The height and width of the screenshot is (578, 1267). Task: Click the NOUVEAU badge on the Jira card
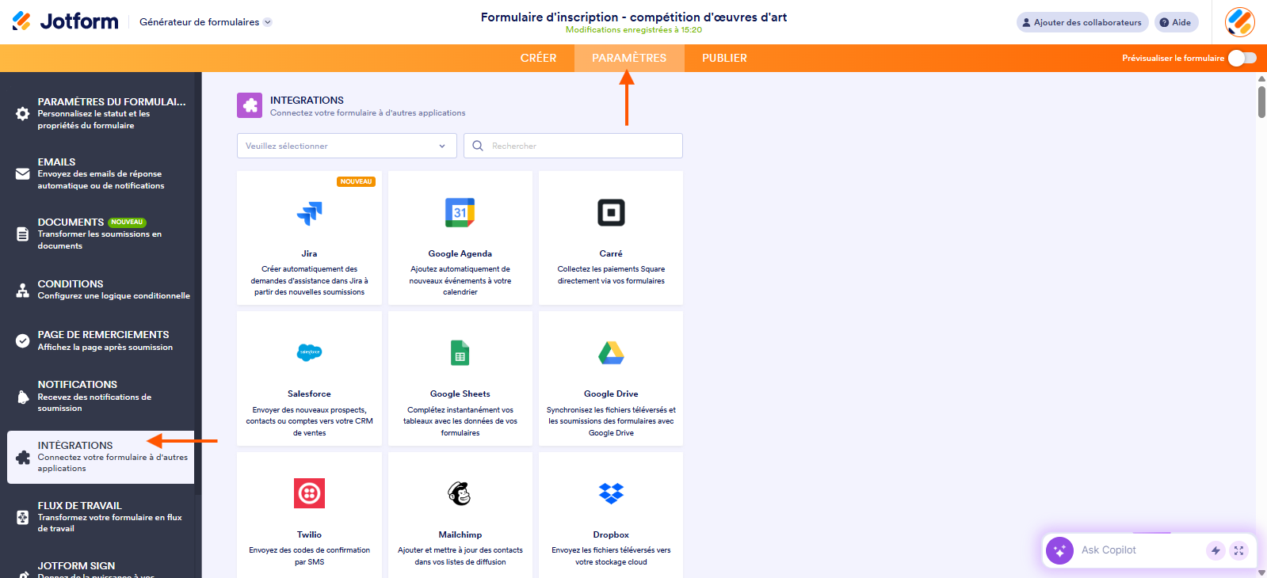coord(357,181)
